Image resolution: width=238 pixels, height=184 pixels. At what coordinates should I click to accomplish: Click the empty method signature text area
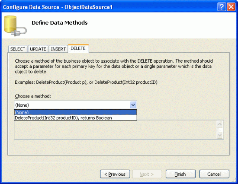click(x=116, y=130)
